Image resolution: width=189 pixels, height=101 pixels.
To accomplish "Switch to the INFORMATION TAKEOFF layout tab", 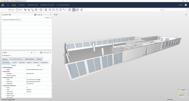I will coord(47,5).
